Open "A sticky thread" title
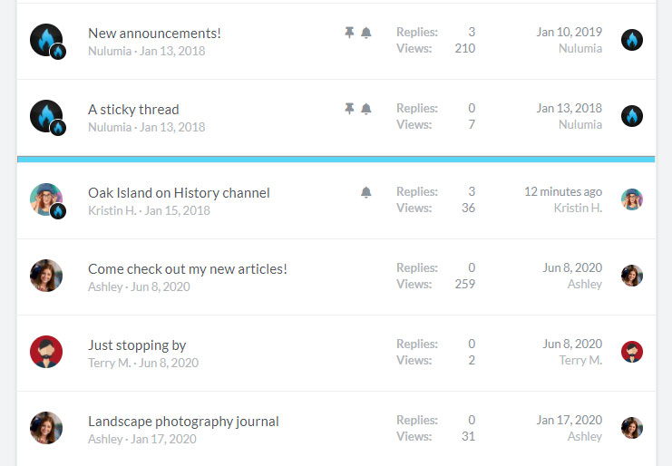 [133, 110]
